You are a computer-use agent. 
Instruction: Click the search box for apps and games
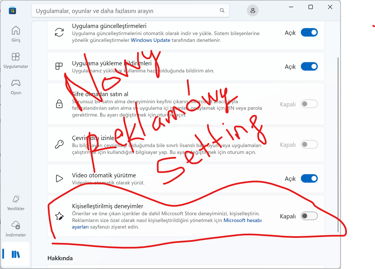pos(130,11)
